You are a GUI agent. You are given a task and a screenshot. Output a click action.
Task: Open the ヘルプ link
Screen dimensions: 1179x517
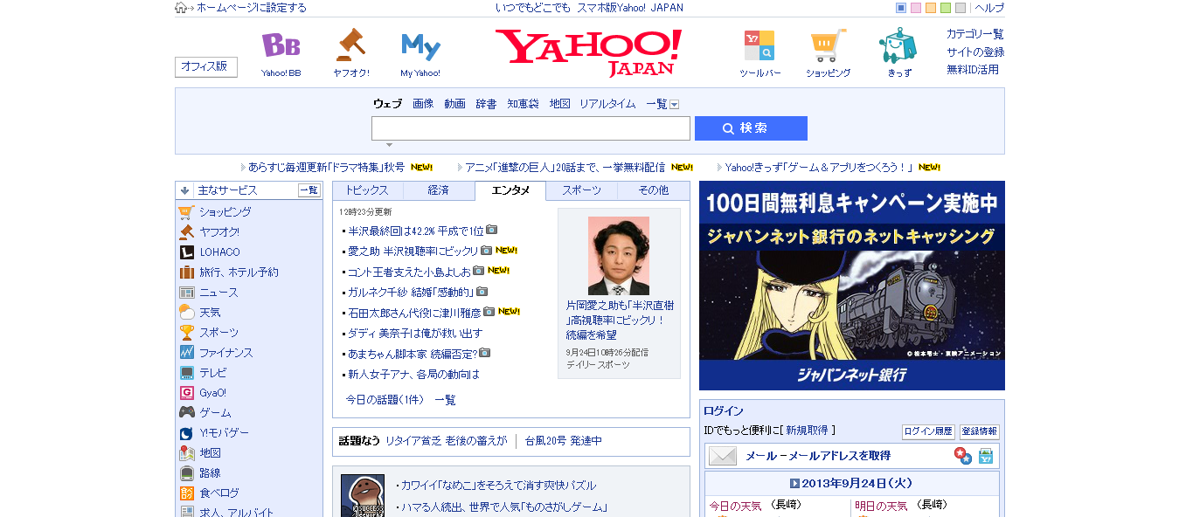989,8
